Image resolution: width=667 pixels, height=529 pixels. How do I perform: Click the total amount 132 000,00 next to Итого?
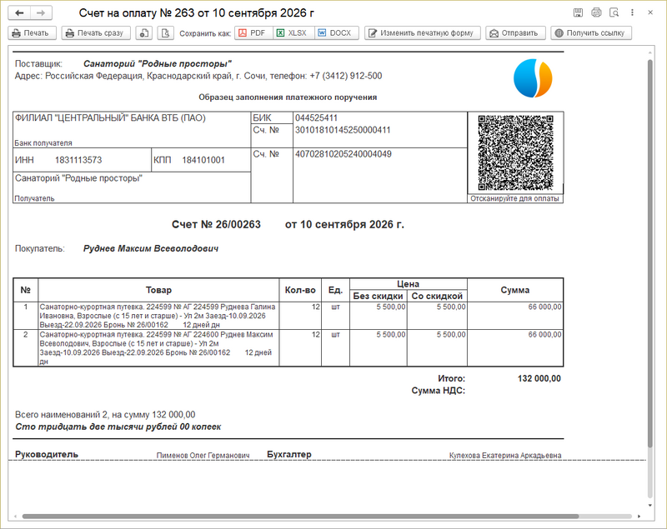[539, 378]
